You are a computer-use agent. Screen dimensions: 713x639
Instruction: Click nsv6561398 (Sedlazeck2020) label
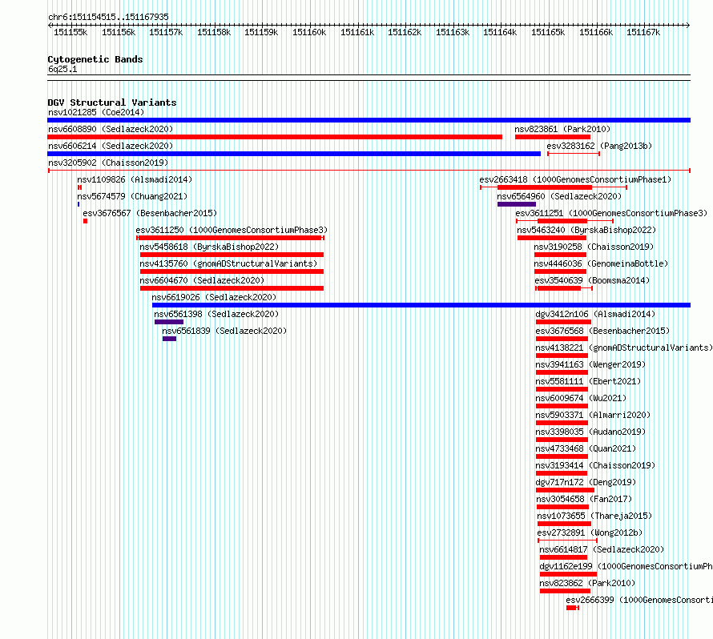(x=216, y=314)
